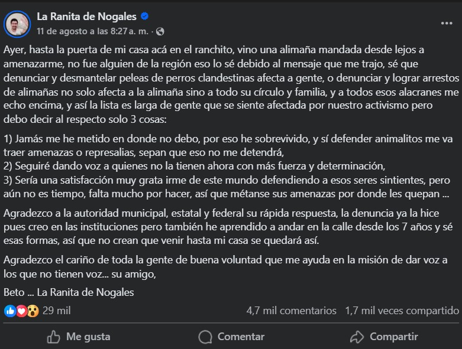Open La Ranita de Nogales profile picture
The width and height of the screenshot is (462, 349).
(x=17, y=24)
